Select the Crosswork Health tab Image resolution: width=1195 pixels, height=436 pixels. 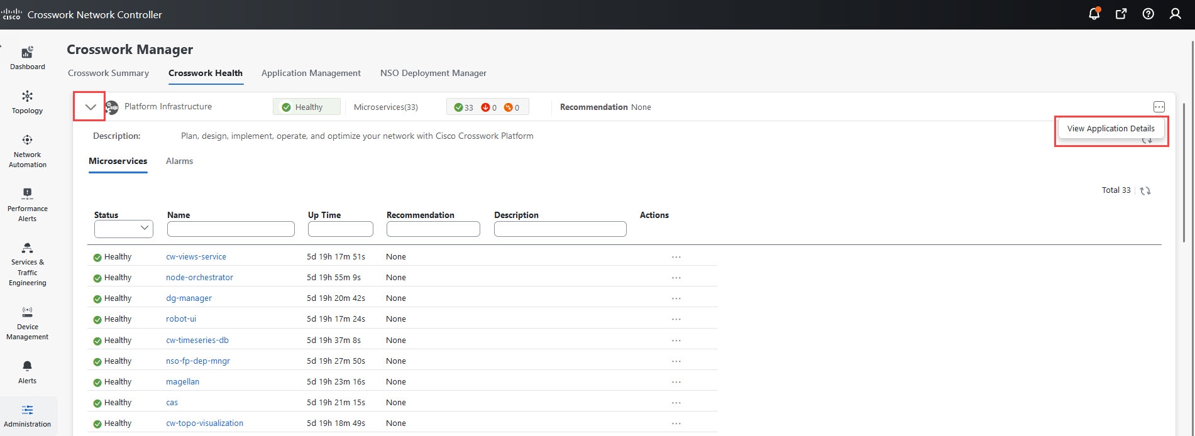pos(206,73)
